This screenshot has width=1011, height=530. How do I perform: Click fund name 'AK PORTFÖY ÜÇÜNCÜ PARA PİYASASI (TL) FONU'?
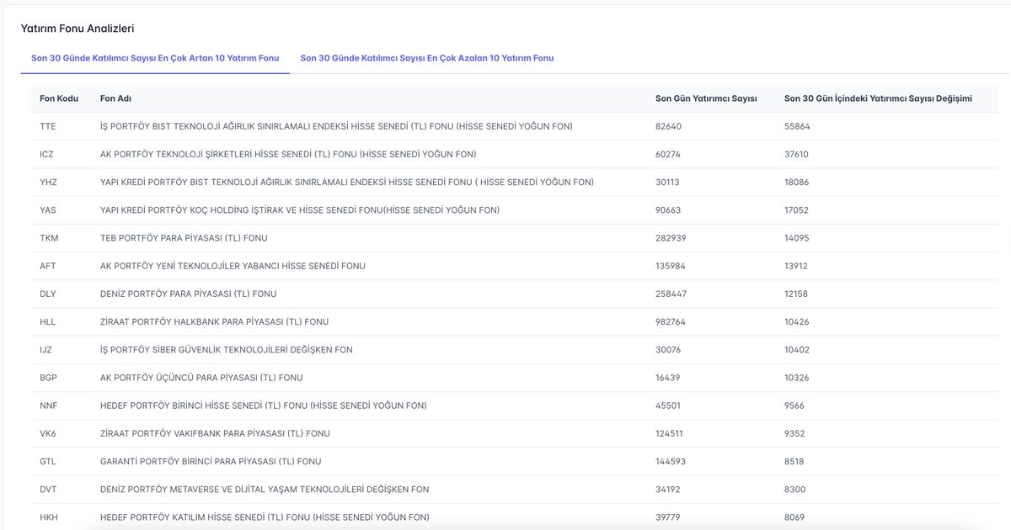coord(201,378)
